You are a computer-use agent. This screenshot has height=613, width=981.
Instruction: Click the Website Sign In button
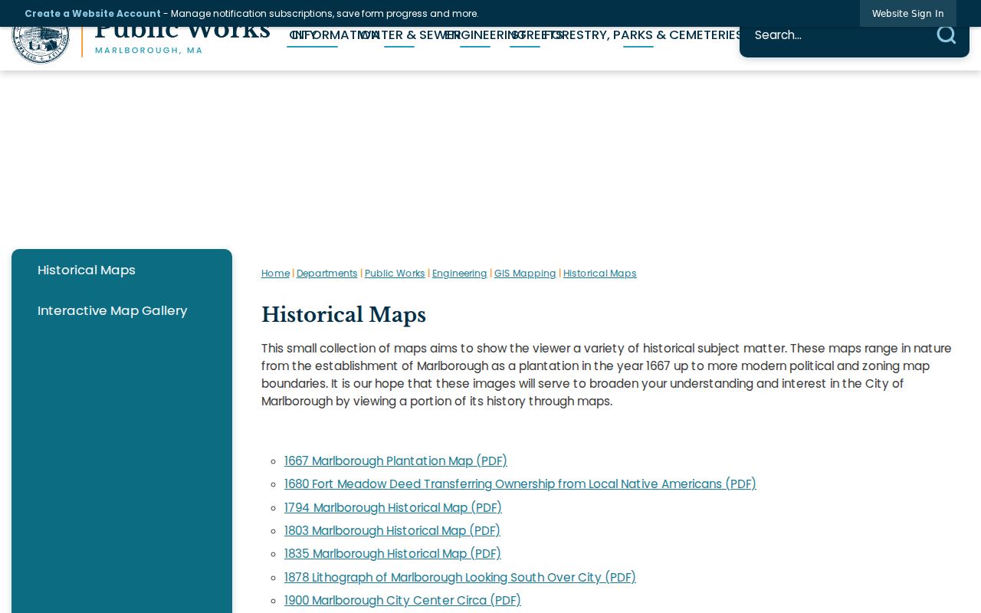click(907, 13)
